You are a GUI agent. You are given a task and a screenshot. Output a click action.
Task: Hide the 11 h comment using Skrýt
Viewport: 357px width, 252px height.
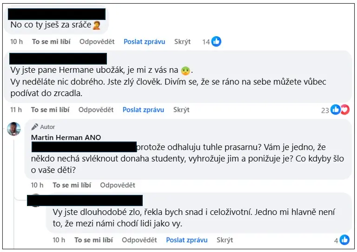click(181, 110)
